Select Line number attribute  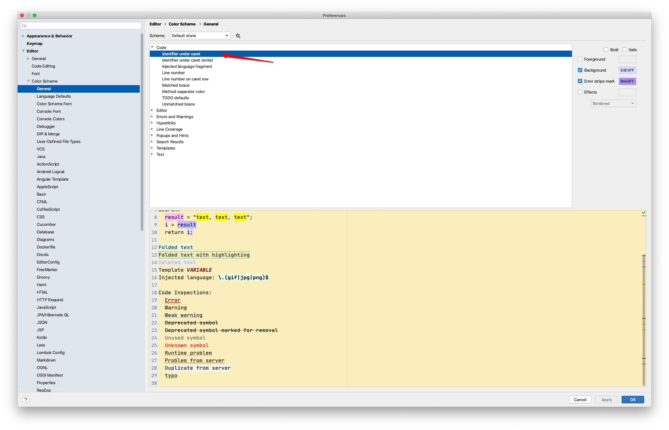(x=173, y=73)
